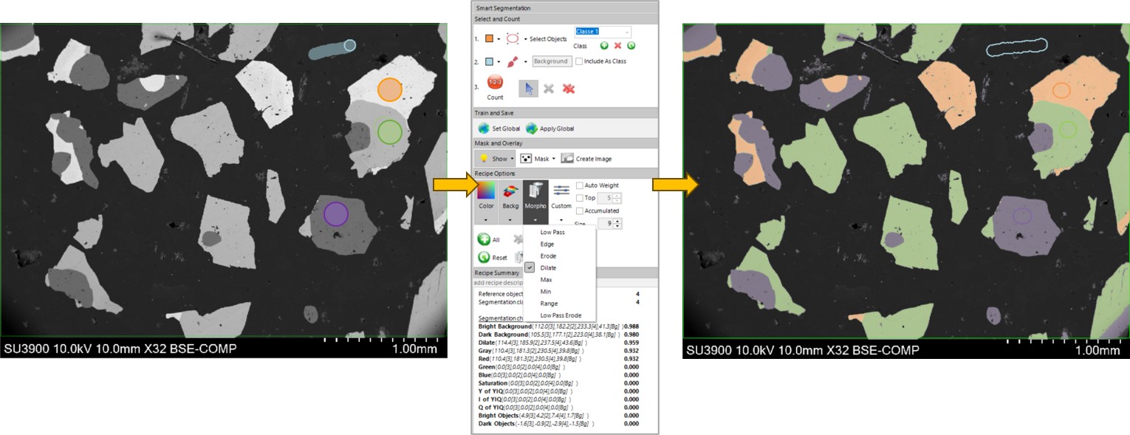Image resolution: width=1130 pixels, height=435 pixels.
Task: Click the red delete class icon
Action: tap(617, 46)
